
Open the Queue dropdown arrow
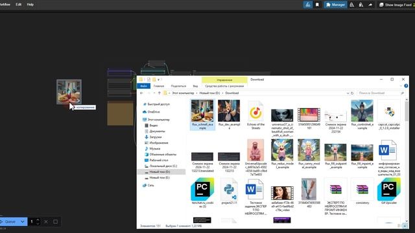coord(23,221)
